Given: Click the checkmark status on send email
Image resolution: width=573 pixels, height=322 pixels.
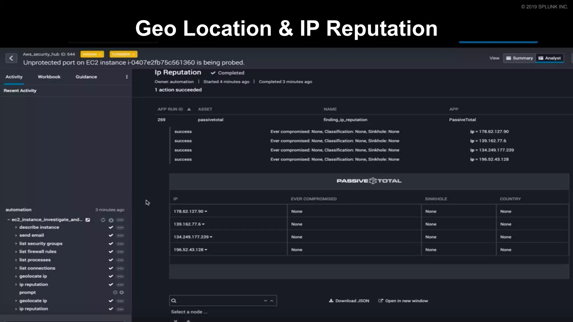Looking at the screenshot, I should [111, 235].
